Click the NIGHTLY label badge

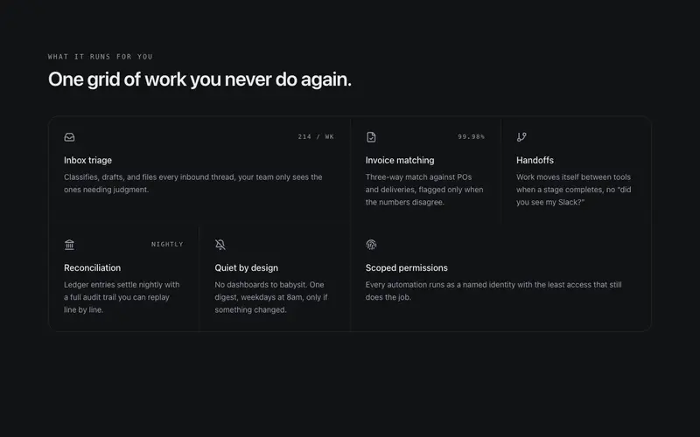click(167, 245)
